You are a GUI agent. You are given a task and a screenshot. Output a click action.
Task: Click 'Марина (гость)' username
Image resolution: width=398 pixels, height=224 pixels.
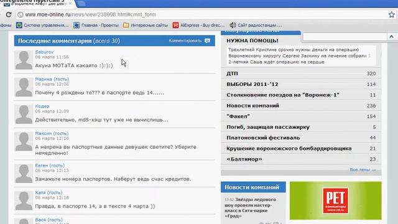click(x=52, y=79)
